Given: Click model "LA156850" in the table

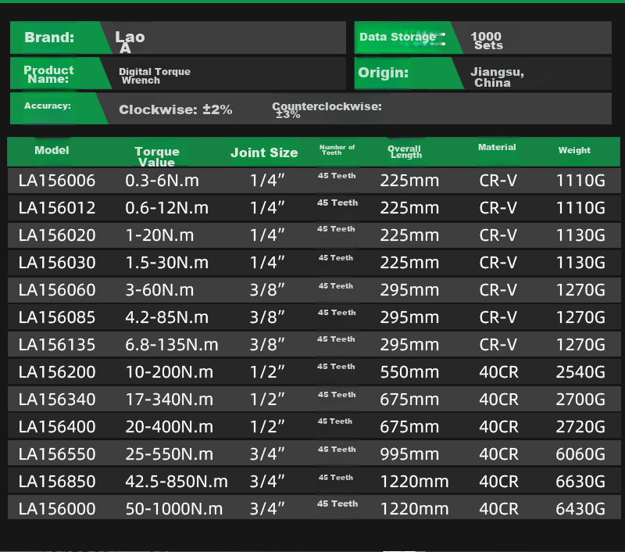Looking at the screenshot, I should pos(57,482).
